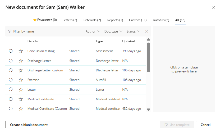This screenshot has height=133, width=220.
Task: Click Create a blank document button
Action: 29,125
